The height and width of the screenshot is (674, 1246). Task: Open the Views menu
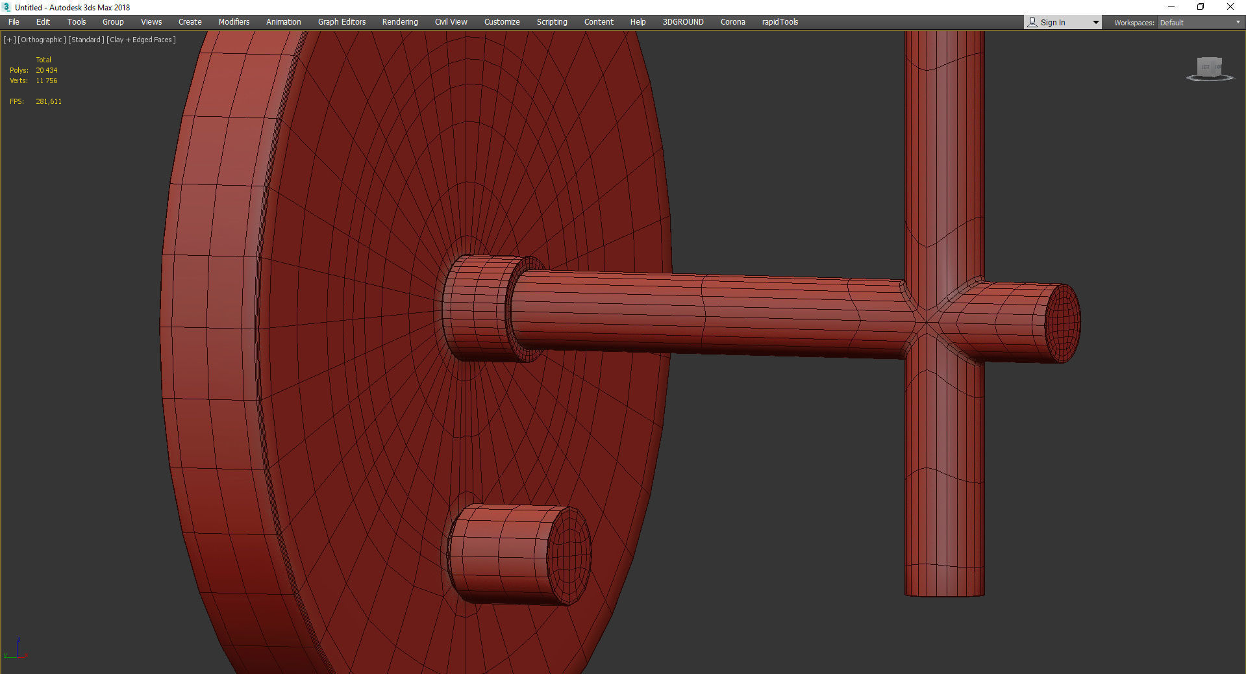(151, 22)
